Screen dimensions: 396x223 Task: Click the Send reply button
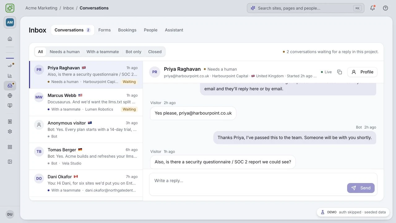pos(361,188)
